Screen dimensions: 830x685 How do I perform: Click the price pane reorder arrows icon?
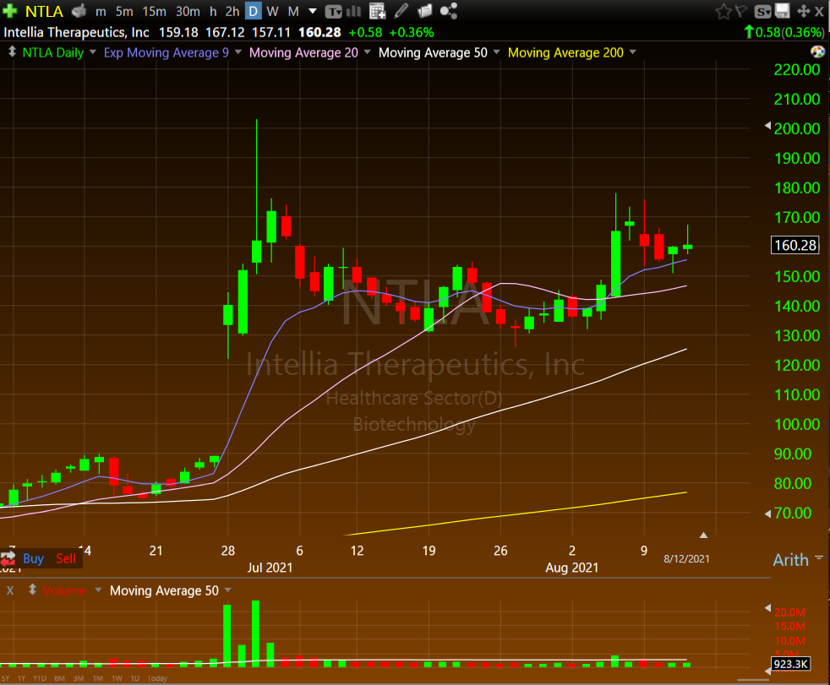(12, 52)
